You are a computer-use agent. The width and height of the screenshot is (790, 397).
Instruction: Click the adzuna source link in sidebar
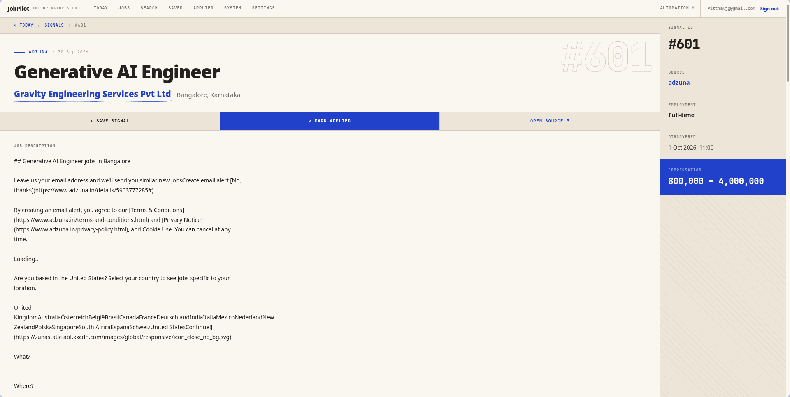679,83
